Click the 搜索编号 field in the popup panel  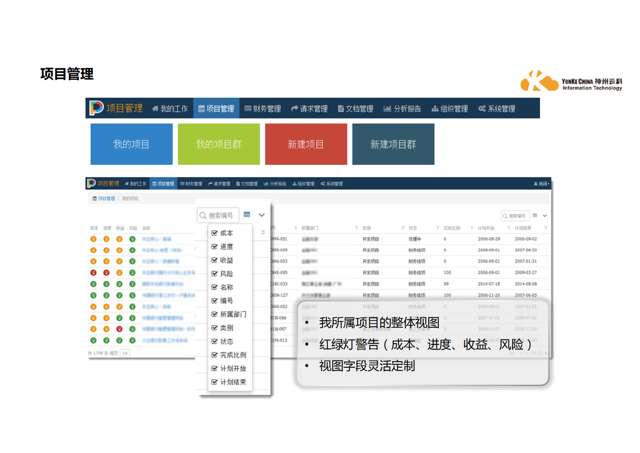coord(218,215)
